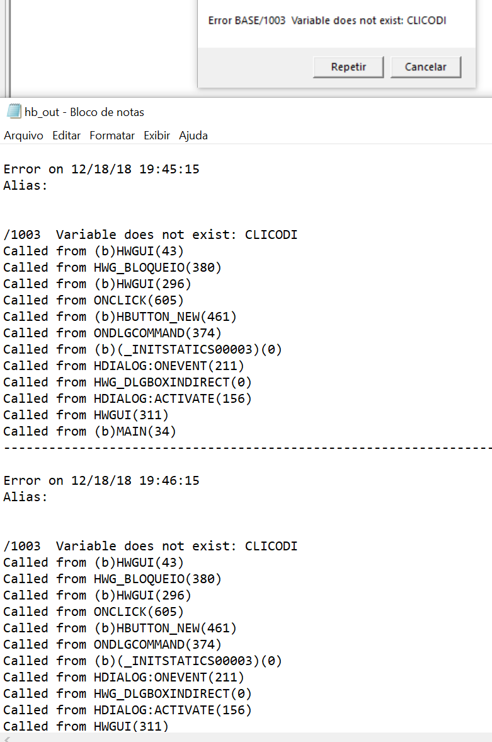
Task: Click the "Alias:" line under the 19:45:15 error
Action: (x=25, y=185)
